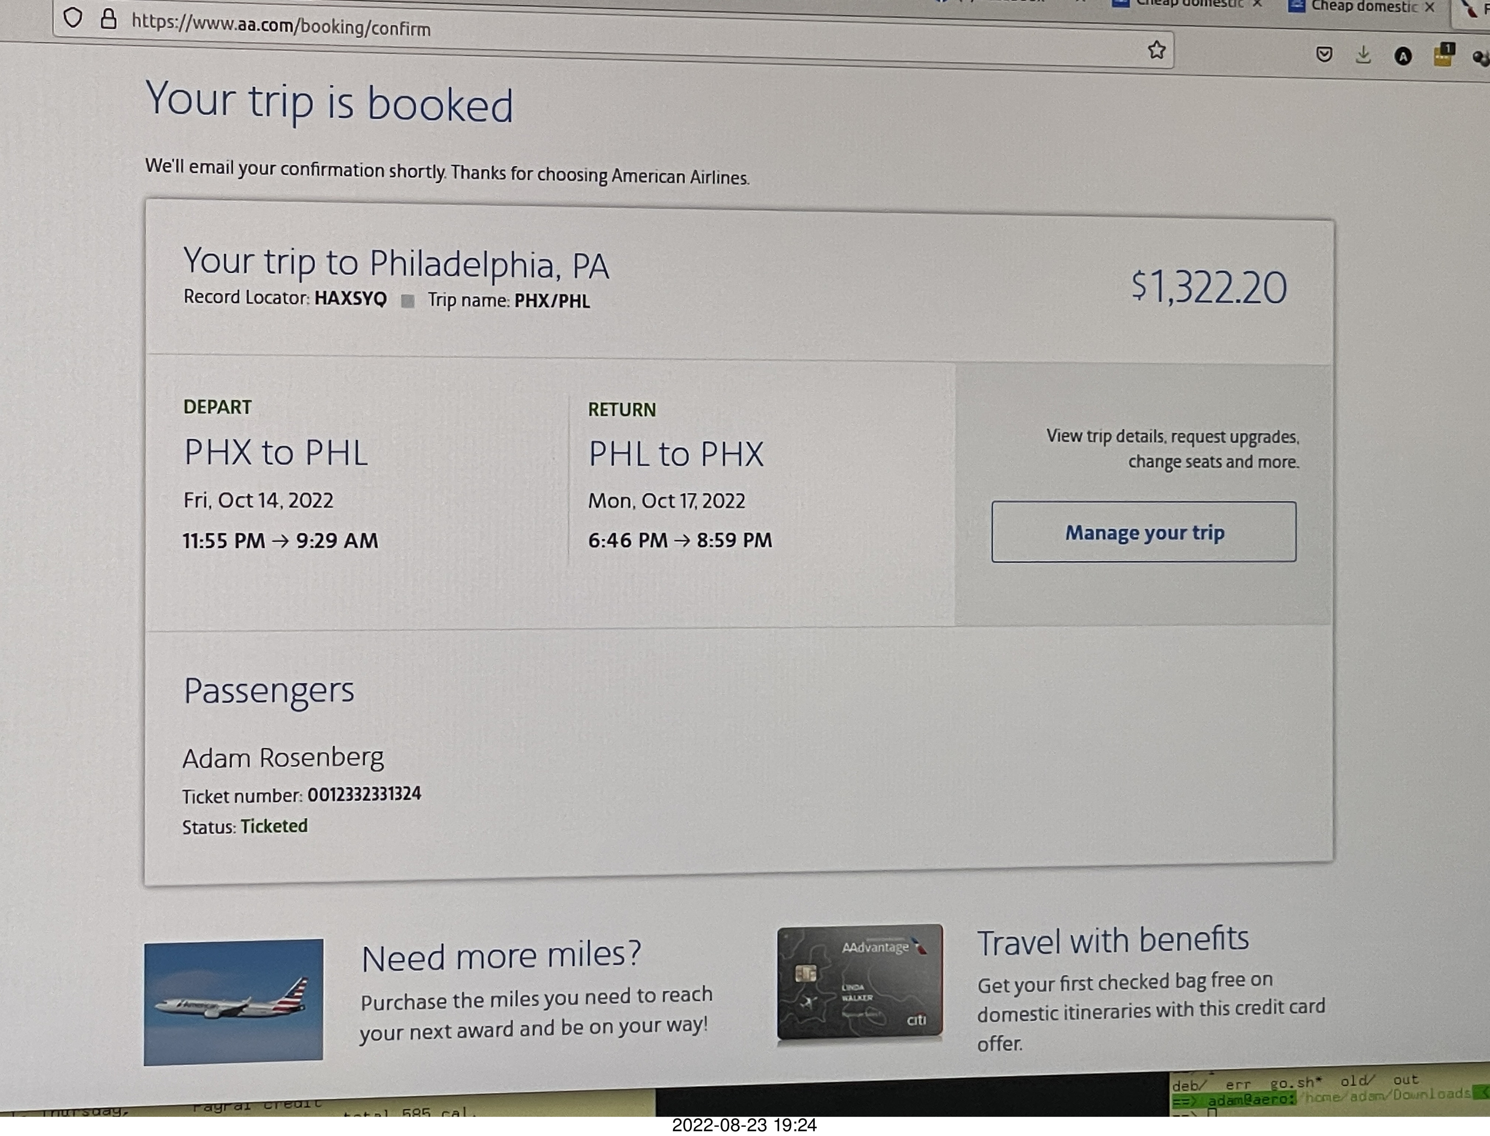Close the left Cheap domestic tab
The image size is (1490, 1136).
click(1257, 4)
